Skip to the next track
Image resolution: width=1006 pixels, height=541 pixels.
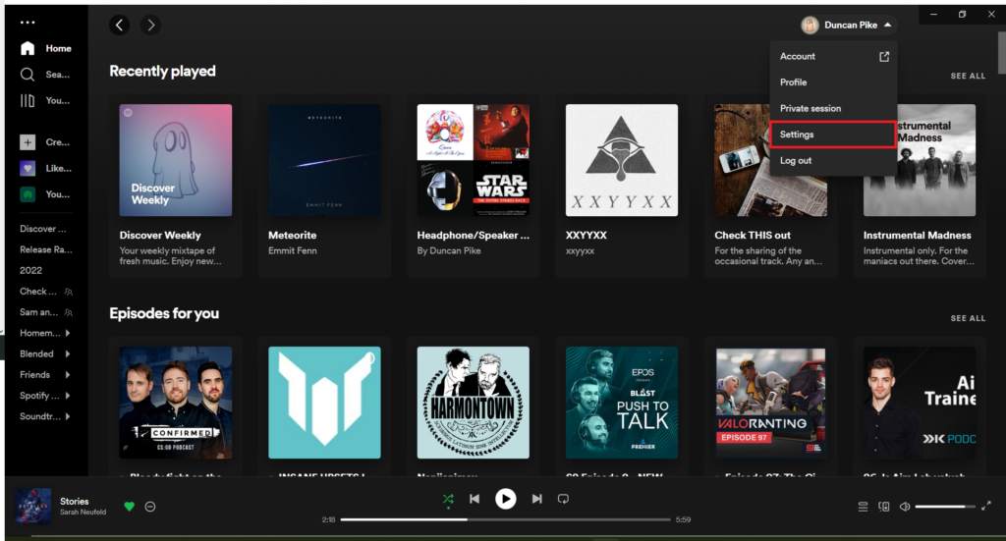tap(536, 499)
